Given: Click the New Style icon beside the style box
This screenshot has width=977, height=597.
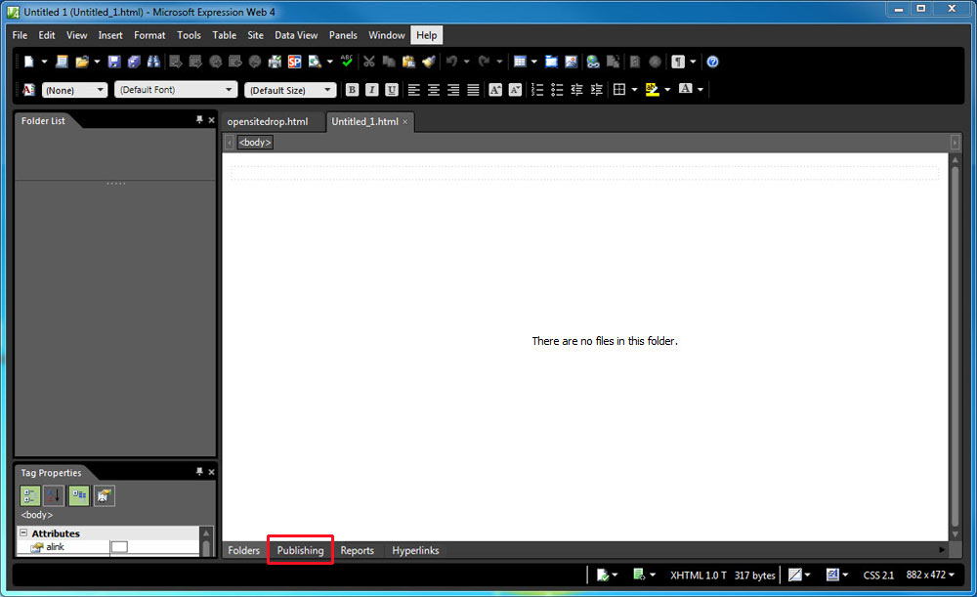Looking at the screenshot, I should click(28, 90).
